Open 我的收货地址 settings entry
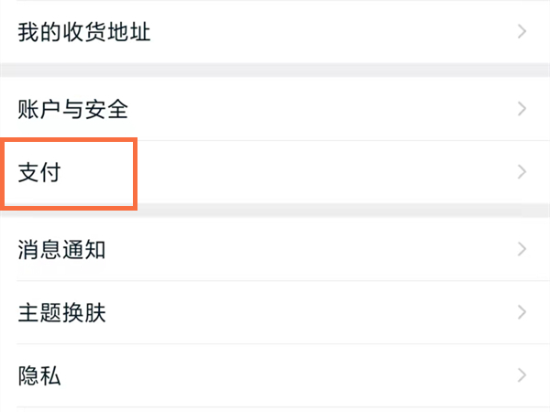 84,33
